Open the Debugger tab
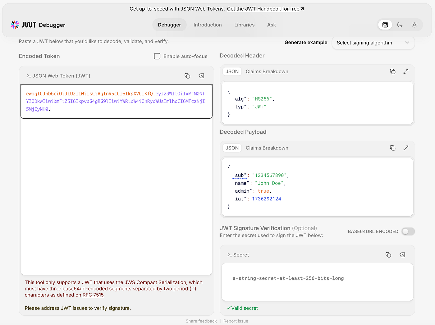435x325 pixels. [169, 25]
